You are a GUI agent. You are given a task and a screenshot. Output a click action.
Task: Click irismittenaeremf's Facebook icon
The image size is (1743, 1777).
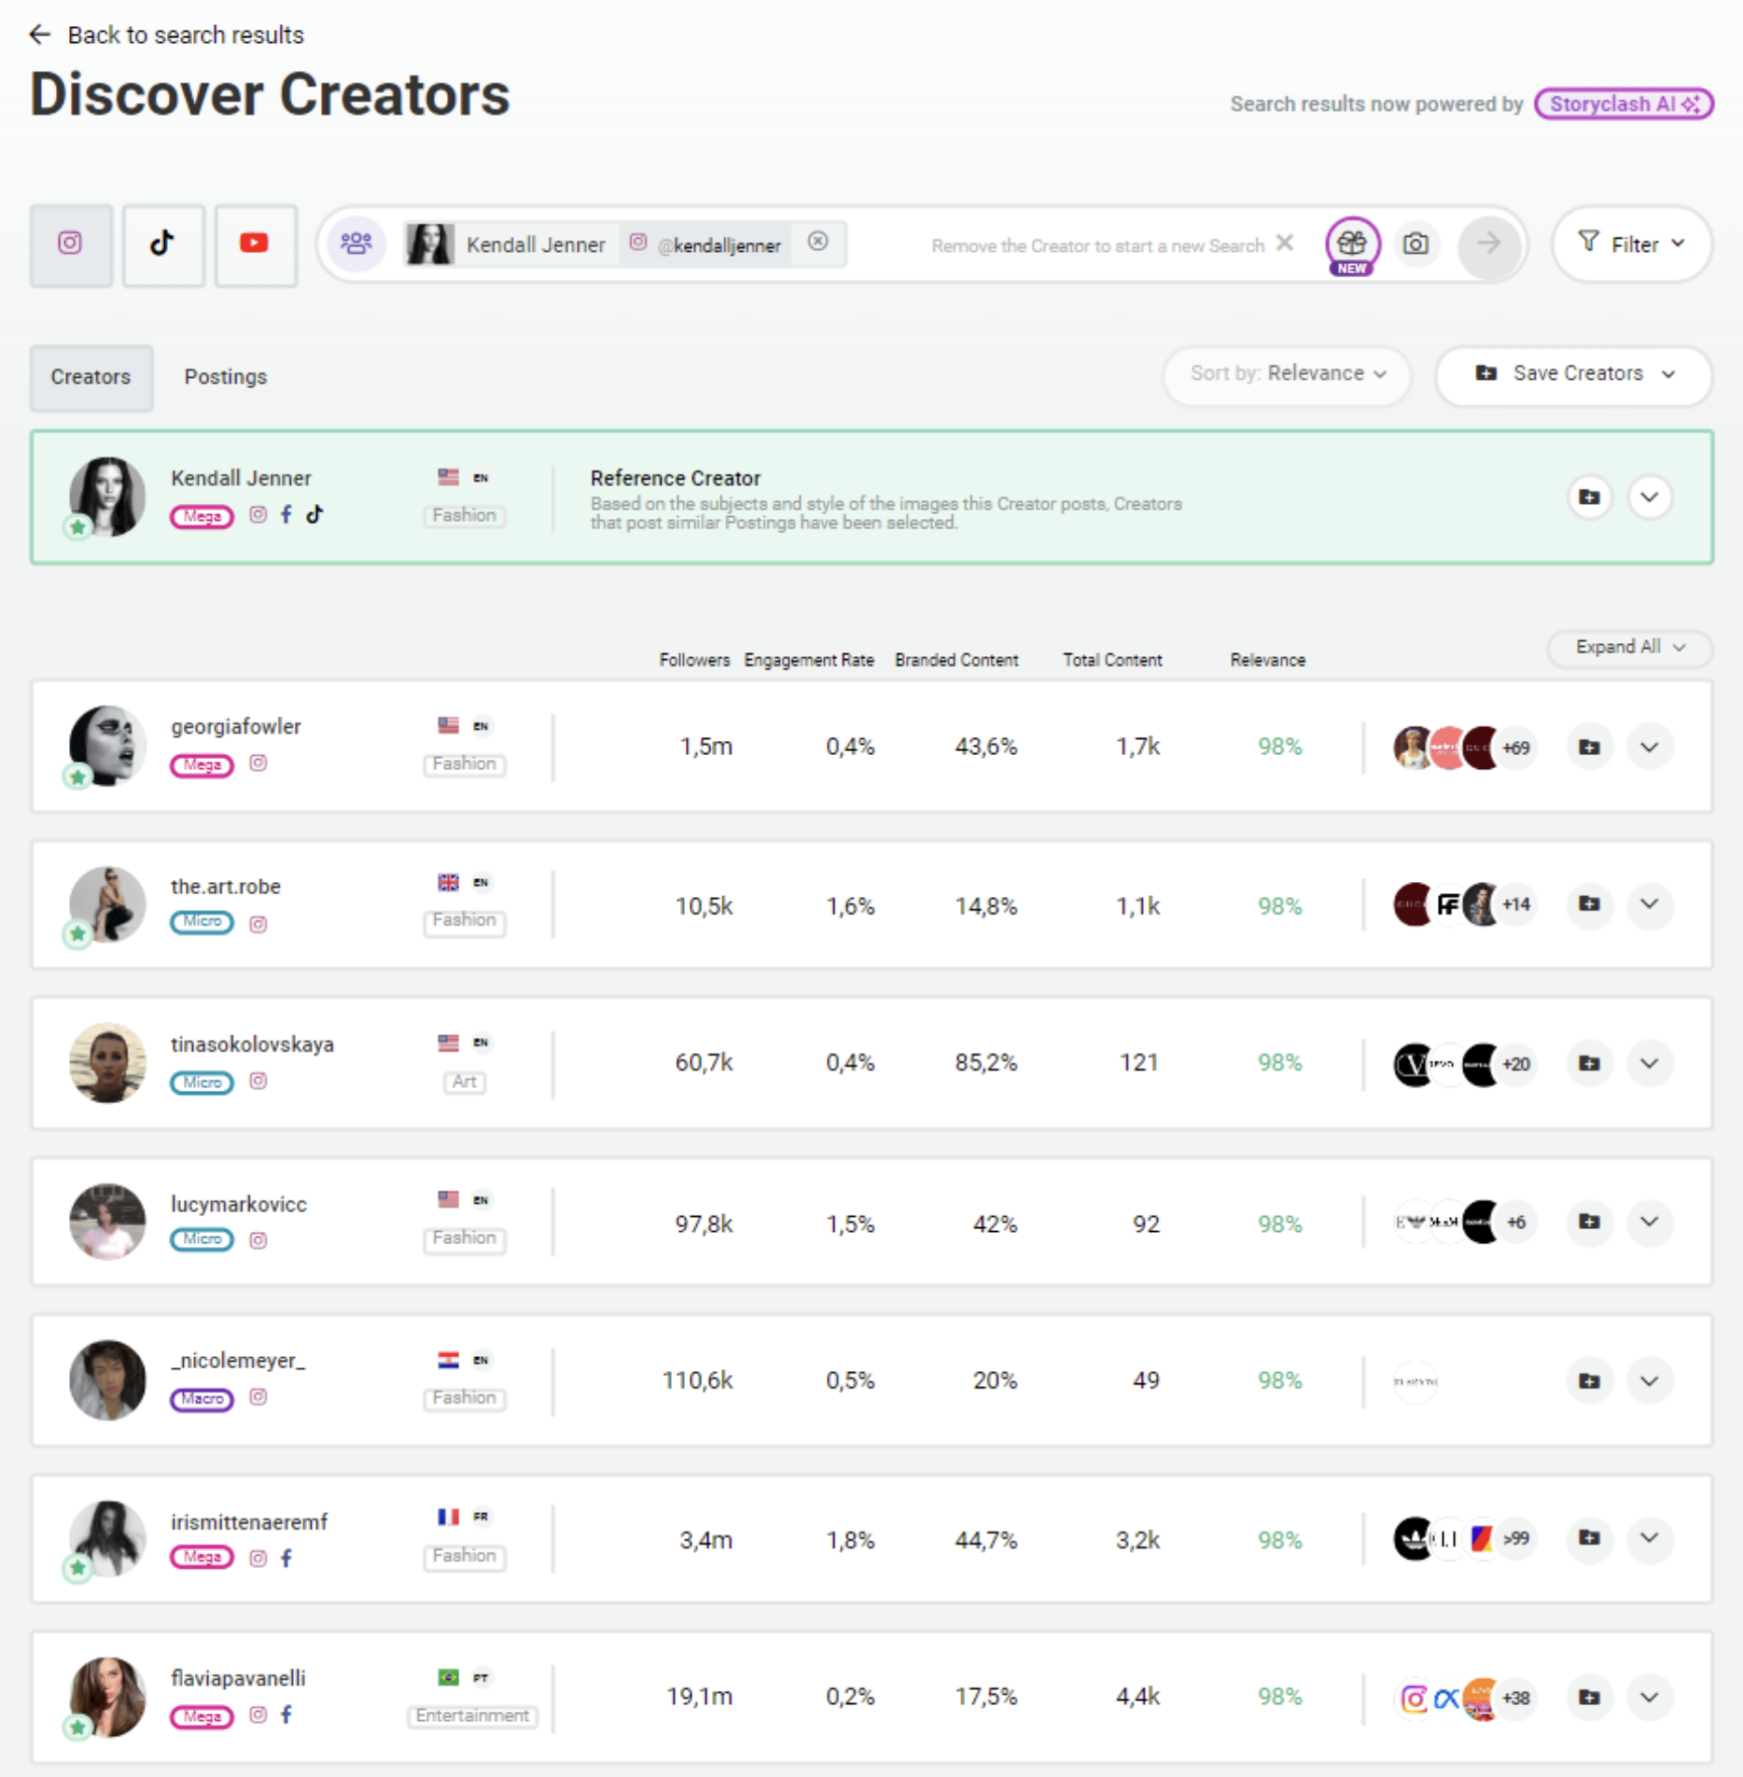point(286,1557)
